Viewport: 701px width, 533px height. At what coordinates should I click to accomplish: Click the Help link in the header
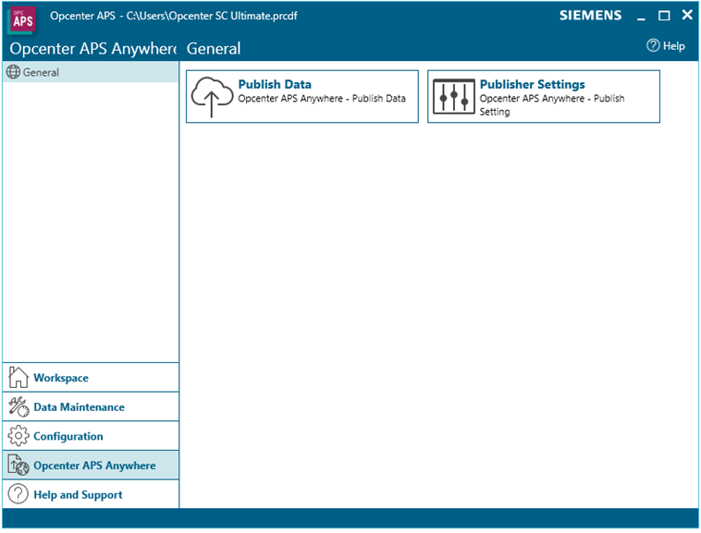pyautogui.click(x=674, y=46)
